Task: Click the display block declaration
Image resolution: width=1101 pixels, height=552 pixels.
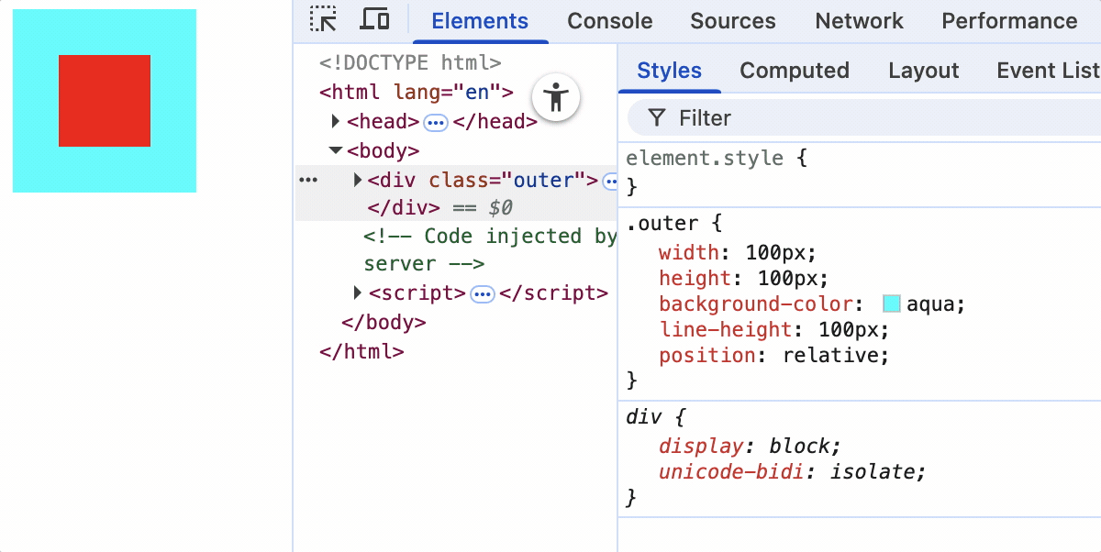Action: click(750, 446)
